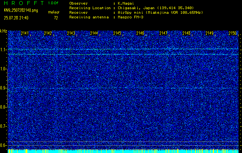Click the Observer name K.Nagai

(126, 3)
